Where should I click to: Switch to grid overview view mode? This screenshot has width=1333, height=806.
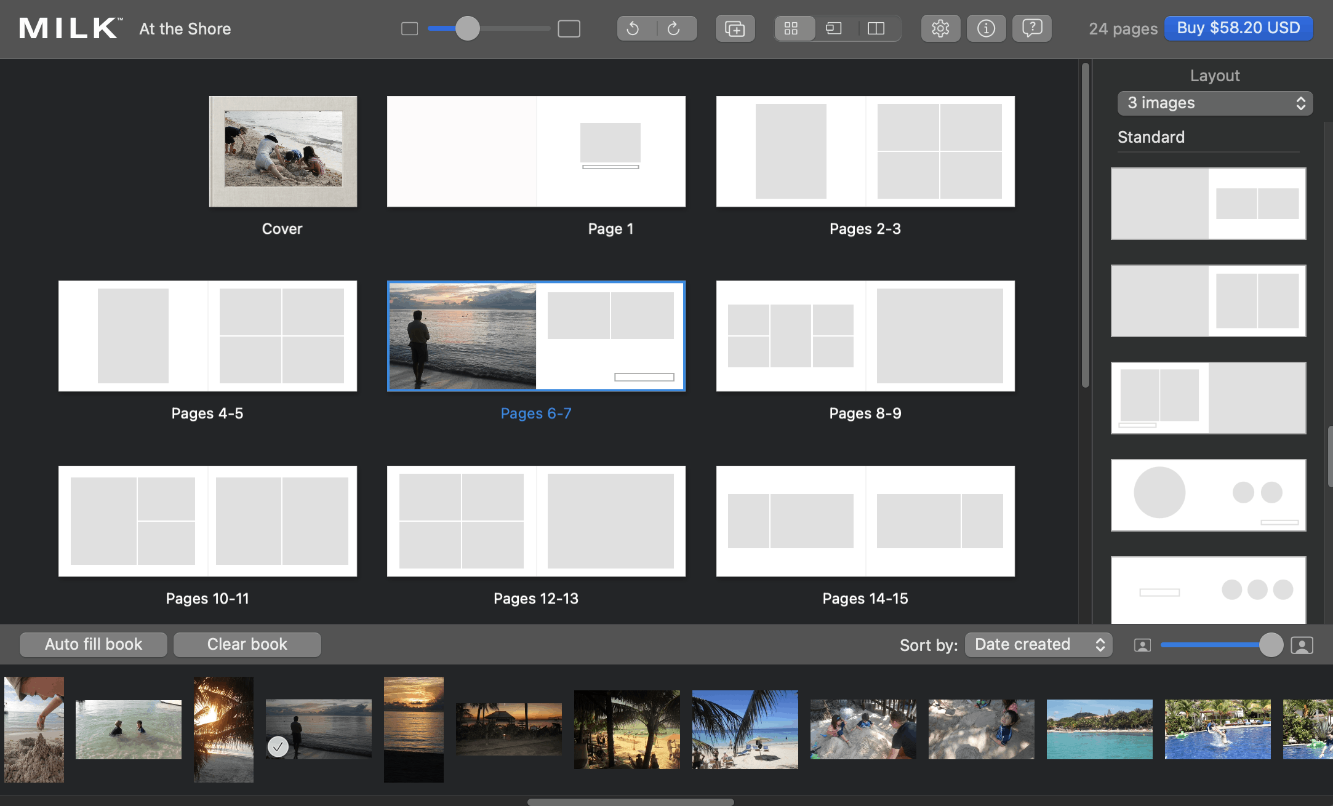pyautogui.click(x=791, y=28)
